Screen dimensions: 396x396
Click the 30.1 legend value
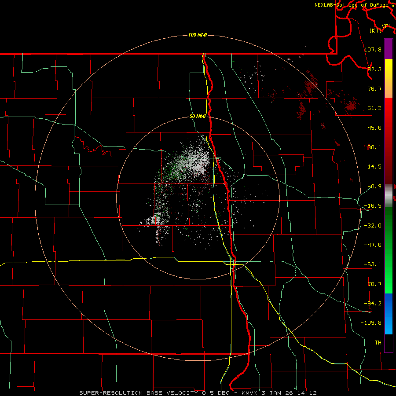coord(374,147)
